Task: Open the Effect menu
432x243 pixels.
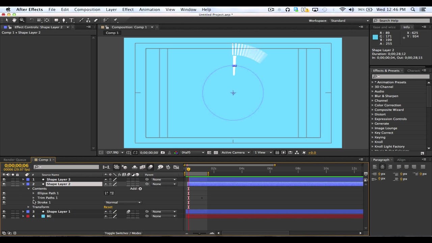Action: pos(128,9)
